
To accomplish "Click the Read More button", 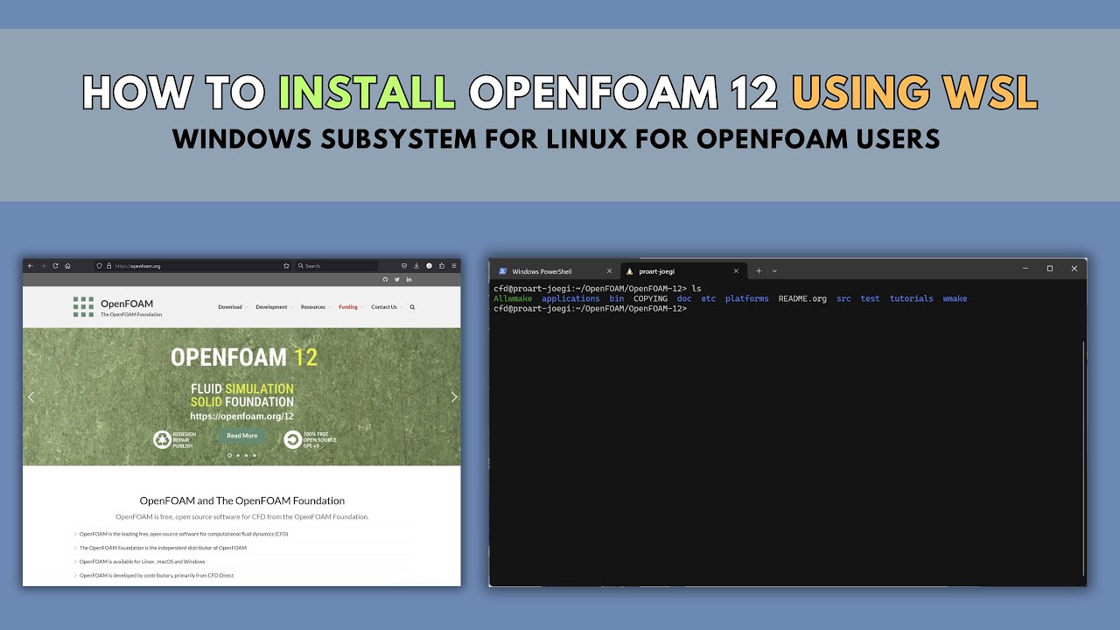I will tap(242, 436).
